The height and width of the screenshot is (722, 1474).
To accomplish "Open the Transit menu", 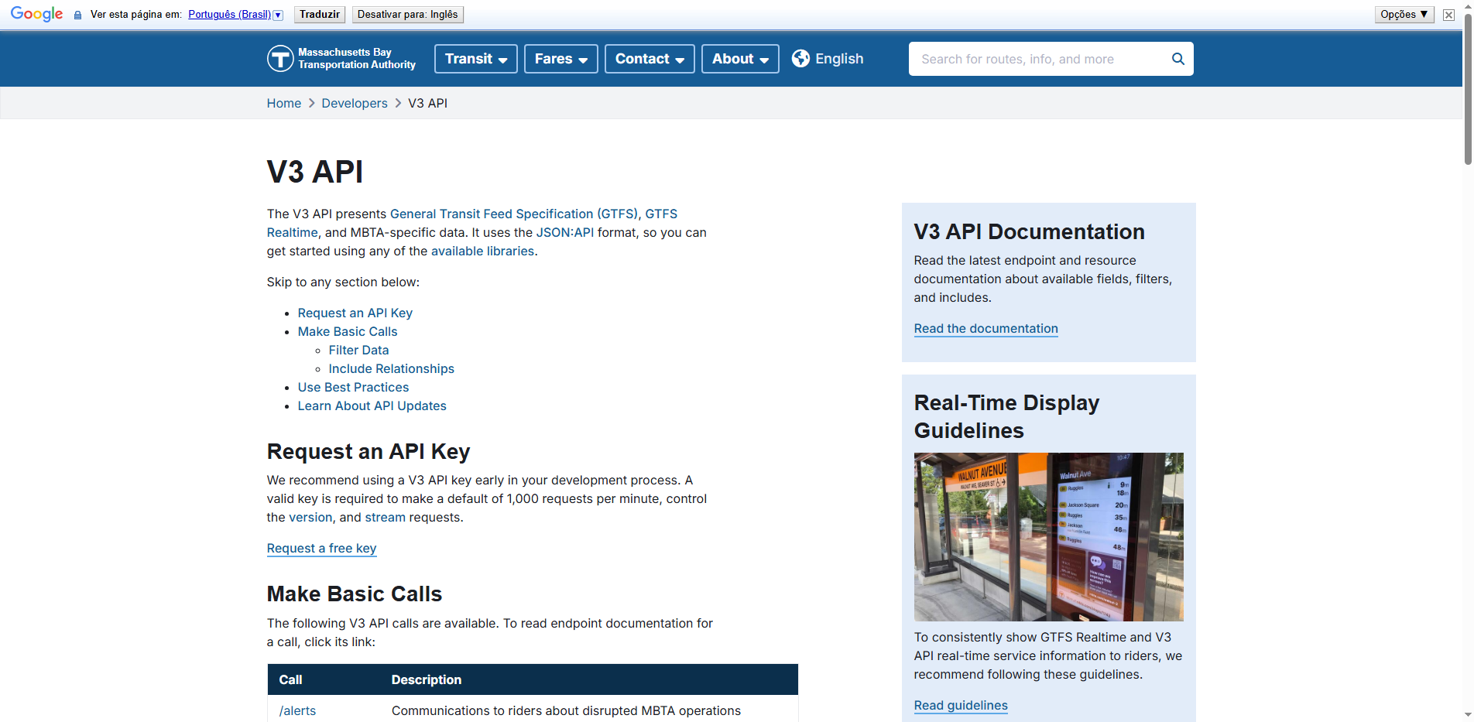I will (x=476, y=59).
